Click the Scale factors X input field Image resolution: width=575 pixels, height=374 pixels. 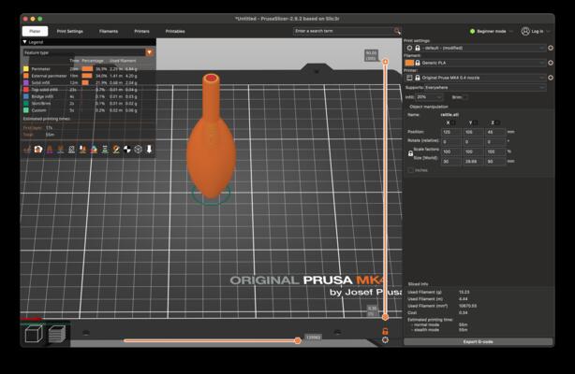451,151
